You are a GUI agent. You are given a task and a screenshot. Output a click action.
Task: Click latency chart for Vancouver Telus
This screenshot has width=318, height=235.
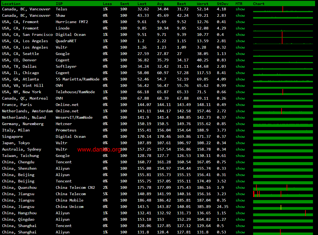pos(283,9)
